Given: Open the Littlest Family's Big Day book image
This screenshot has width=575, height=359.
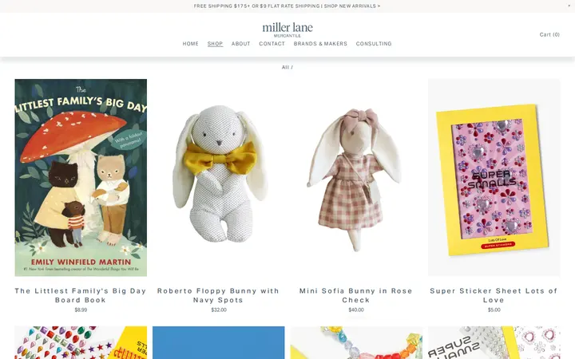Looking at the screenshot, I should pyautogui.click(x=81, y=178).
